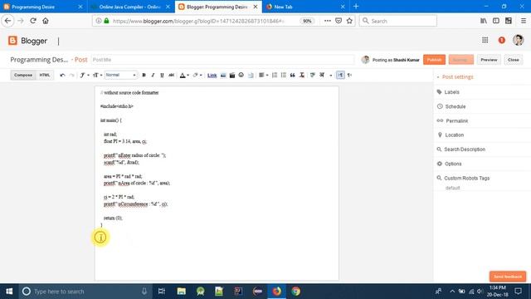Screen dimensions: 531x299
Task: Toggle blockquote formatting
Action: [x=293, y=76]
